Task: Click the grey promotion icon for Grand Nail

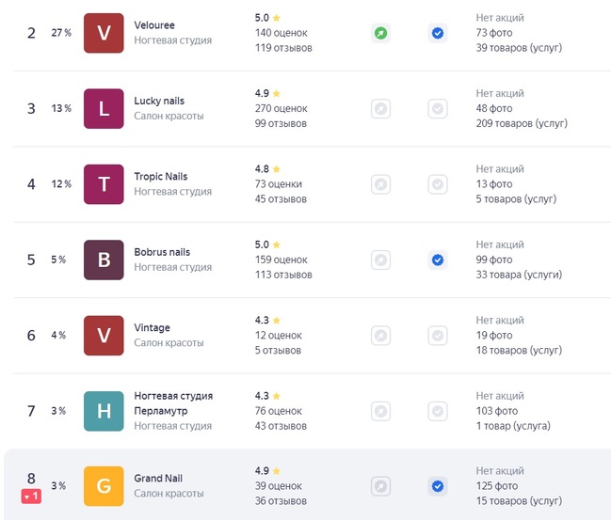Action: point(380,486)
